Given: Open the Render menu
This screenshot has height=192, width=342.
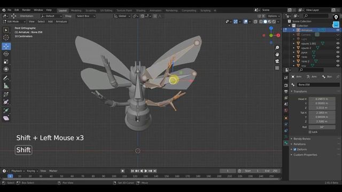Looking at the screenshot, I should (26, 10).
